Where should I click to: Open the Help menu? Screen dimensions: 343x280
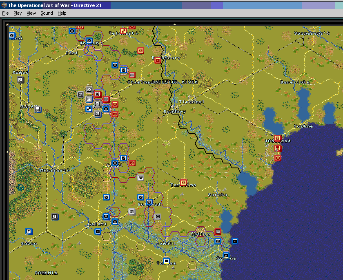(62, 13)
